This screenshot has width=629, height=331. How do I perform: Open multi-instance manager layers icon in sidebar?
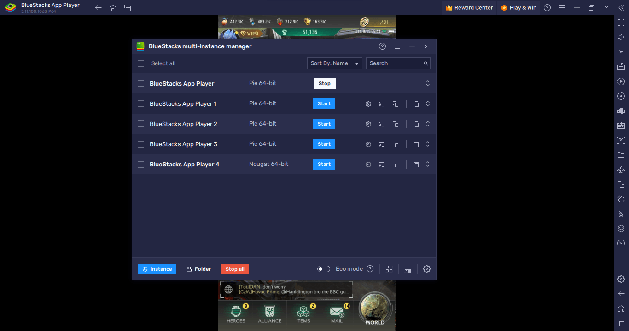(621, 228)
